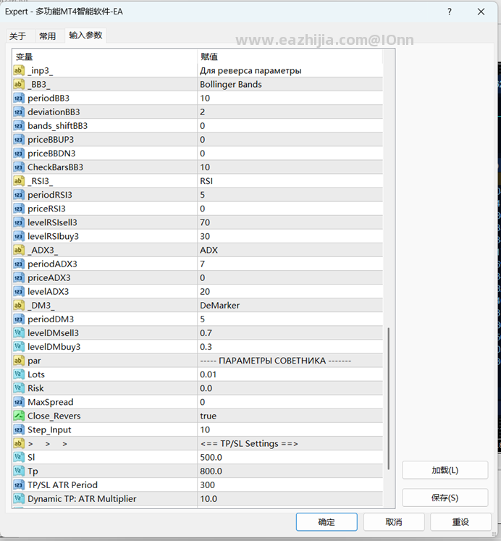501x541 pixels.
Task: Click the icon for bands_shiftBB3 row
Action: pyautogui.click(x=19, y=125)
